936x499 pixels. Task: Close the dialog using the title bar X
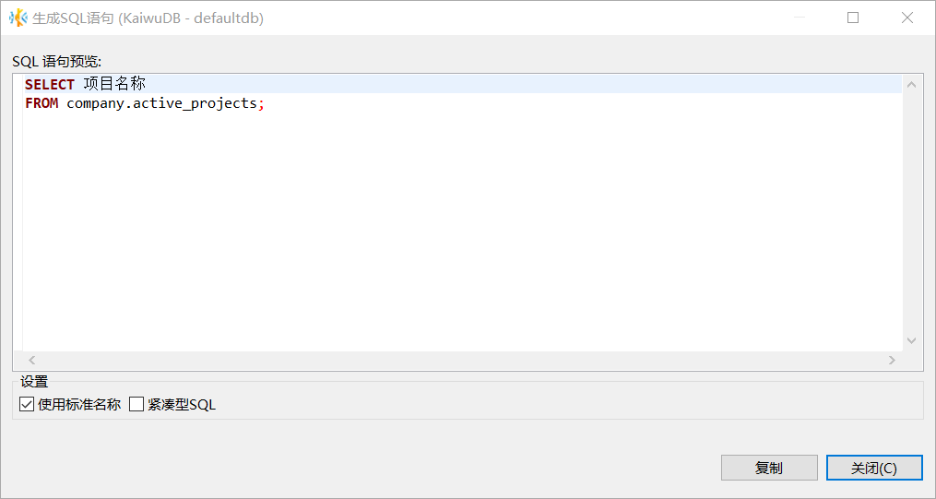[x=907, y=18]
